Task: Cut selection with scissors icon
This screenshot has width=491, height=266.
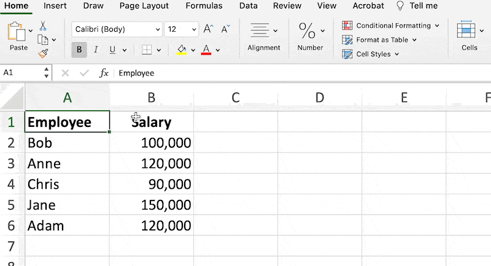Action: 43,26
